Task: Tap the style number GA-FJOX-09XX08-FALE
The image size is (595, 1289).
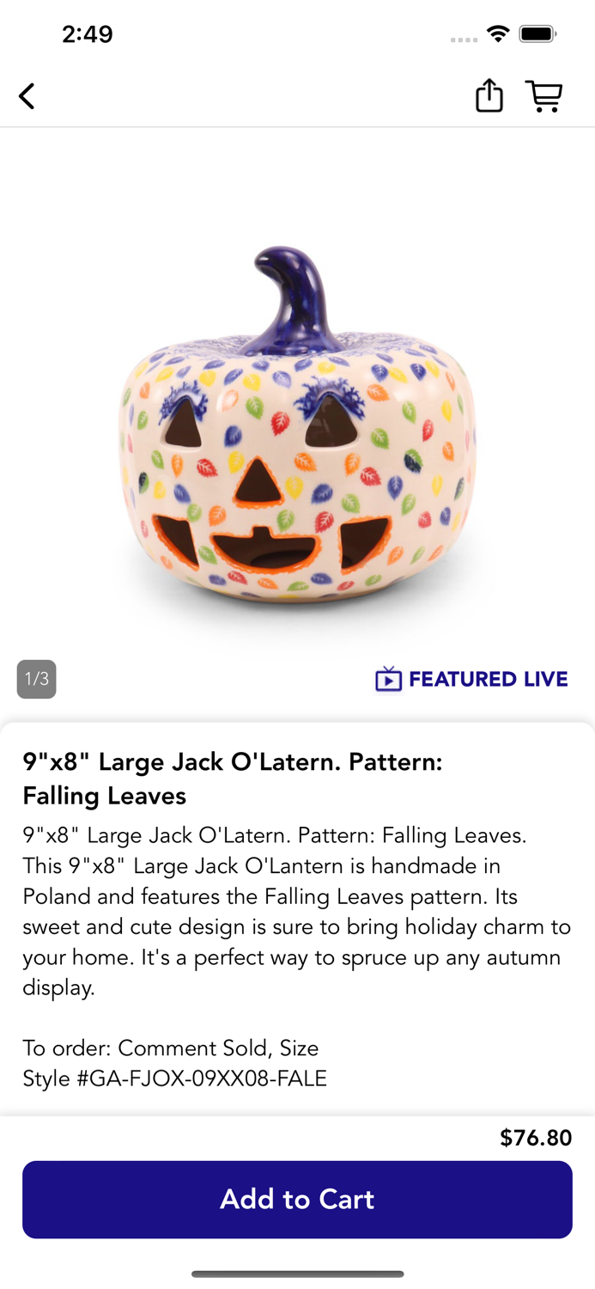Action: pyautogui.click(x=175, y=1078)
